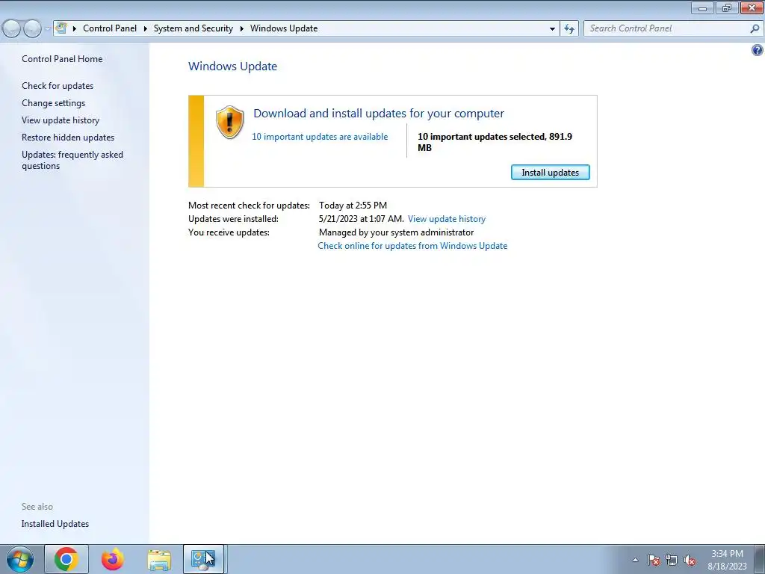Click the Control Panel icon in address bar

[61, 28]
